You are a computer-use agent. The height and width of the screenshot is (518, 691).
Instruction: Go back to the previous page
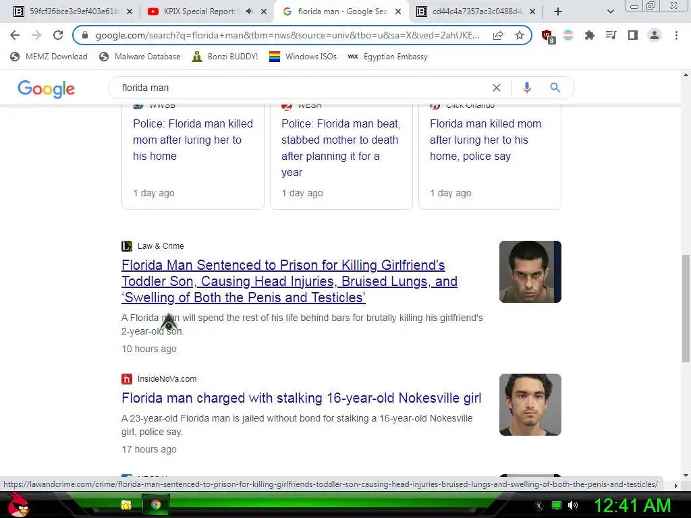coord(15,35)
